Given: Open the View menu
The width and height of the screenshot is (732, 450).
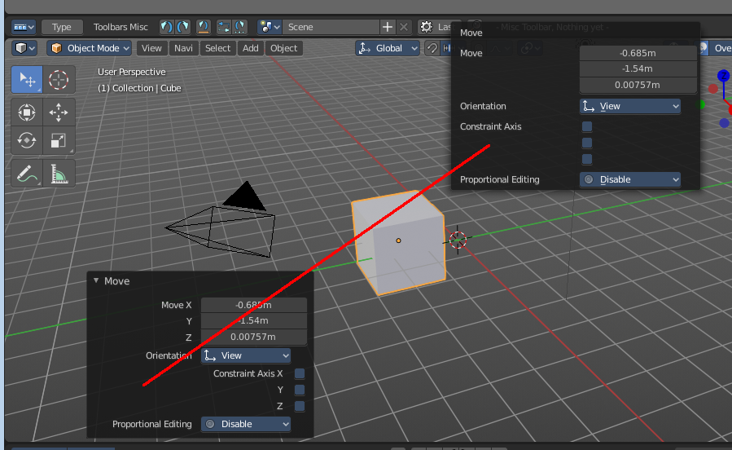Looking at the screenshot, I should (151, 48).
